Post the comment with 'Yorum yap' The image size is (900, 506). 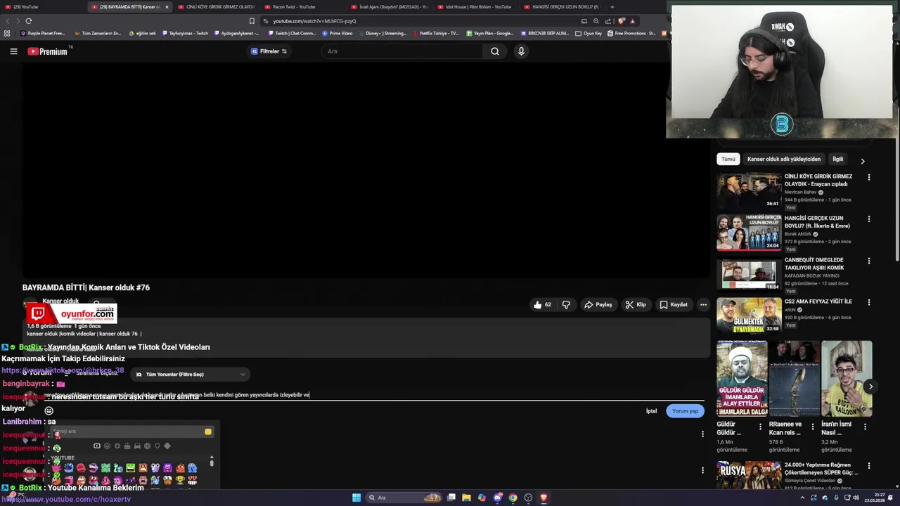685,411
